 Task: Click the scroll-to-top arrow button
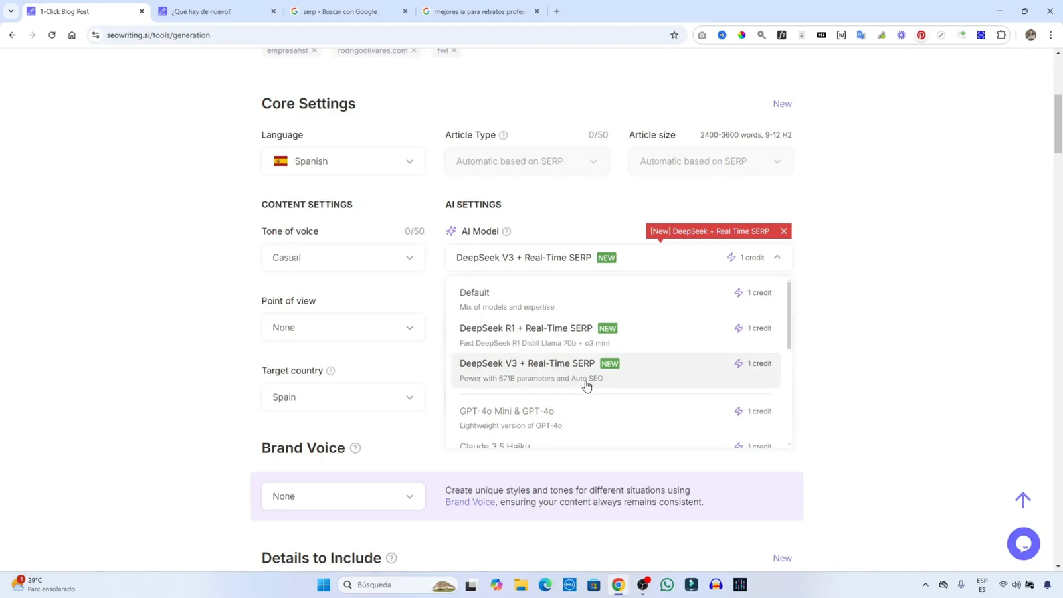coord(1022,500)
